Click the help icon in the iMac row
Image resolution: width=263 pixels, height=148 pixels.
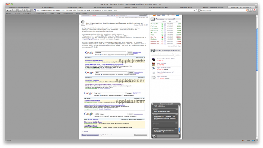tap(165, 35)
